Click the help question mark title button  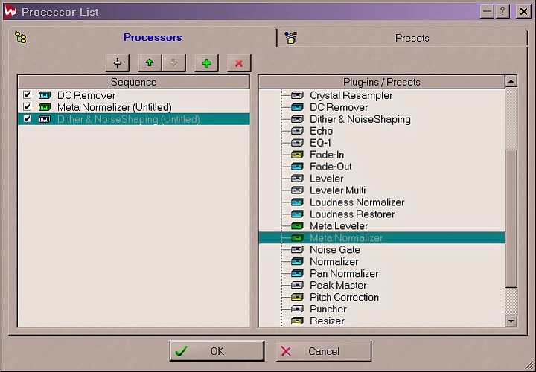click(502, 12)
